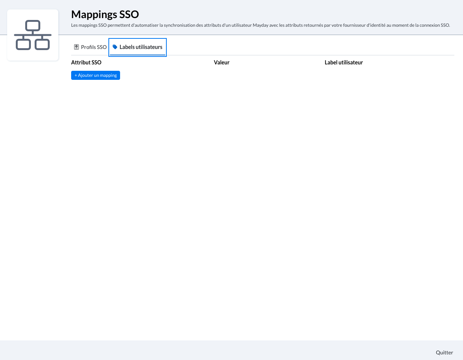
Task: Select the Labels utilisateurs tab
Action: coord(140,47)
